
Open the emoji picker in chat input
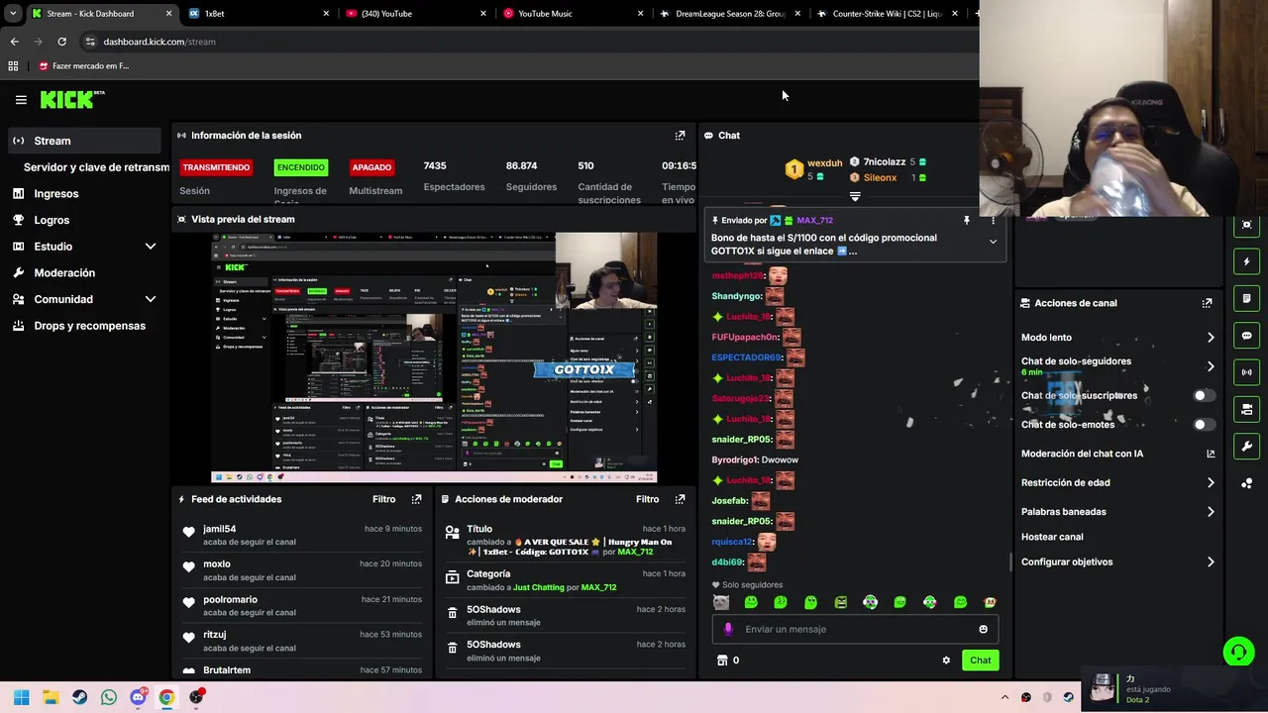click(x=983, y=629)
